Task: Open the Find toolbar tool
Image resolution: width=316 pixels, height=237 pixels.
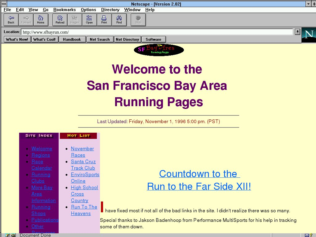Action: pyautogui.click(x=119, y=20)
